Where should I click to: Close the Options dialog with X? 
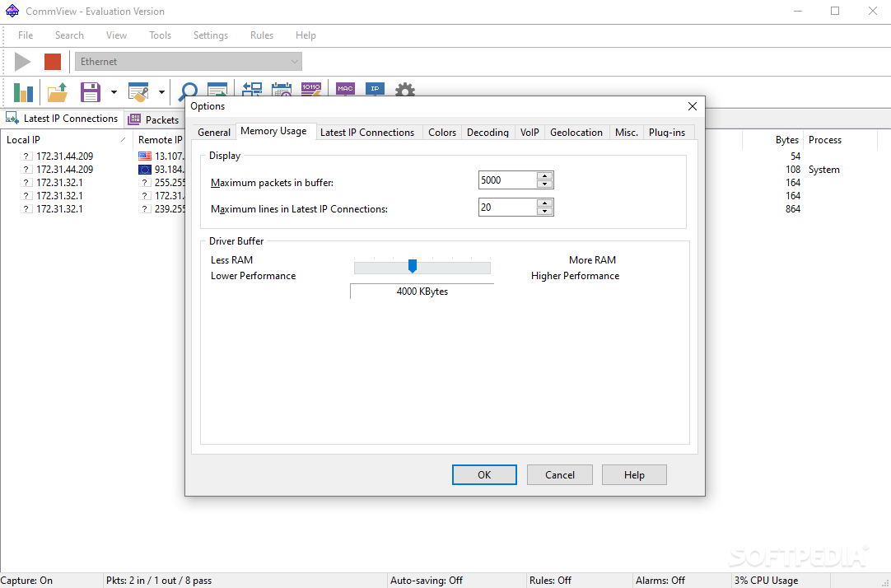coord(692,106)
